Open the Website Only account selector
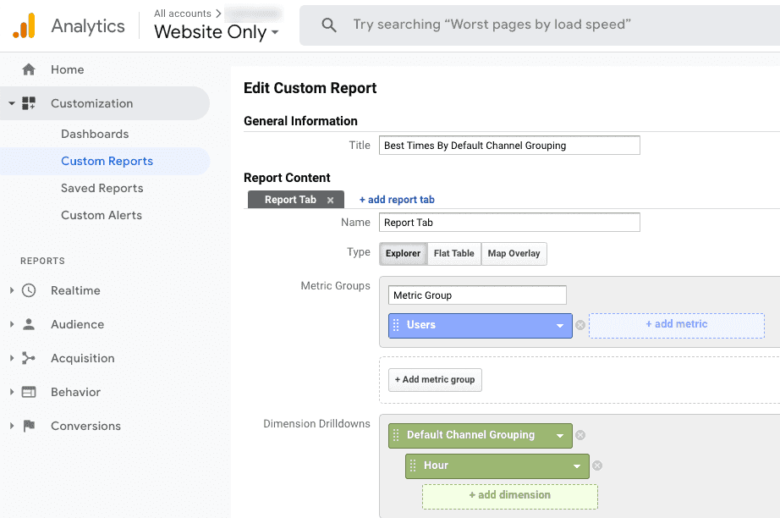The width and height of the screenshot is (780, 518). [x=216, y=32]
